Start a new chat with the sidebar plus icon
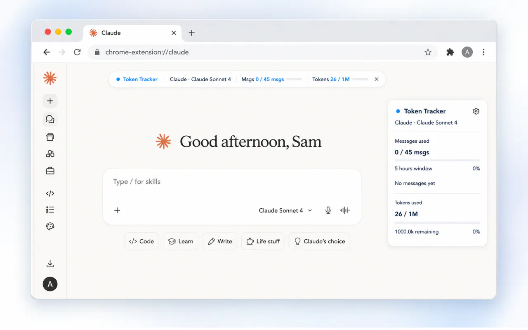Viewport: 528px width, 330px height. point(50,101)
